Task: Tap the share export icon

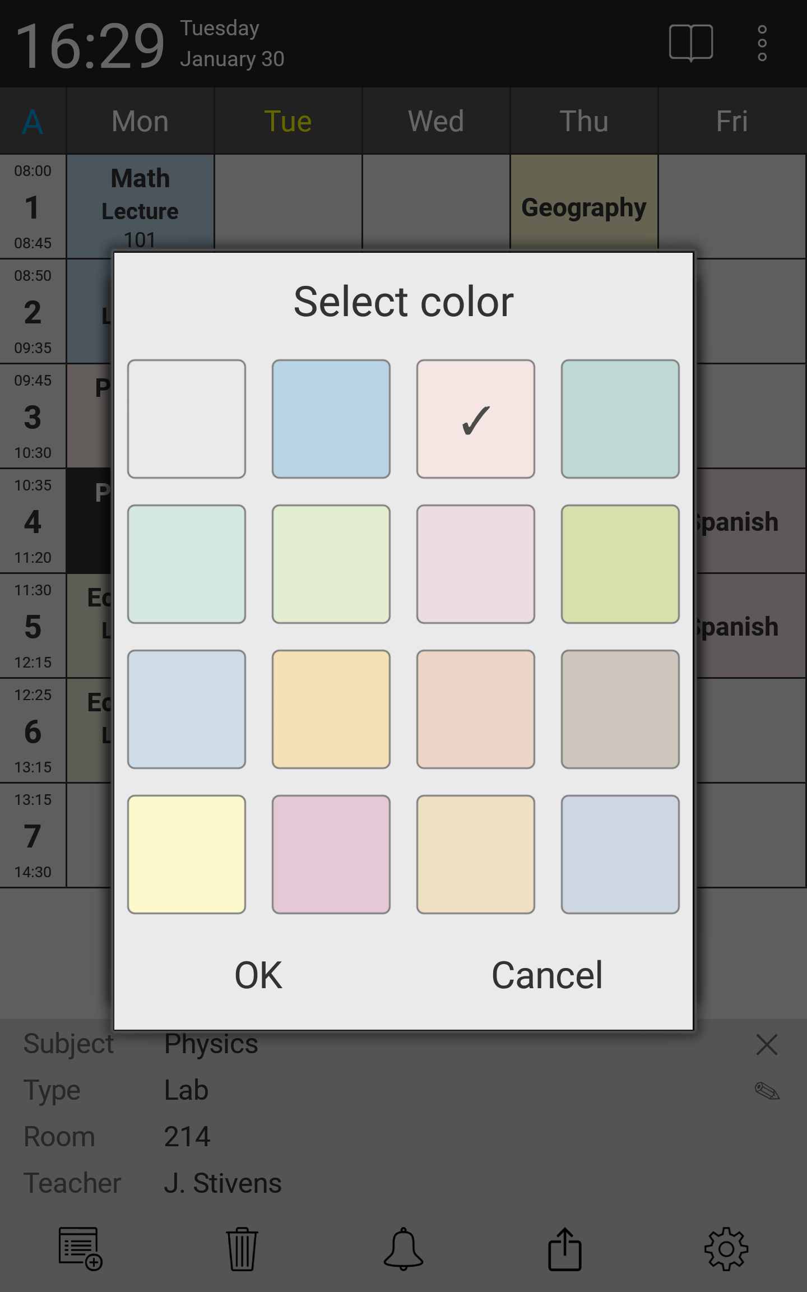Action: [x=565, y=1249]
